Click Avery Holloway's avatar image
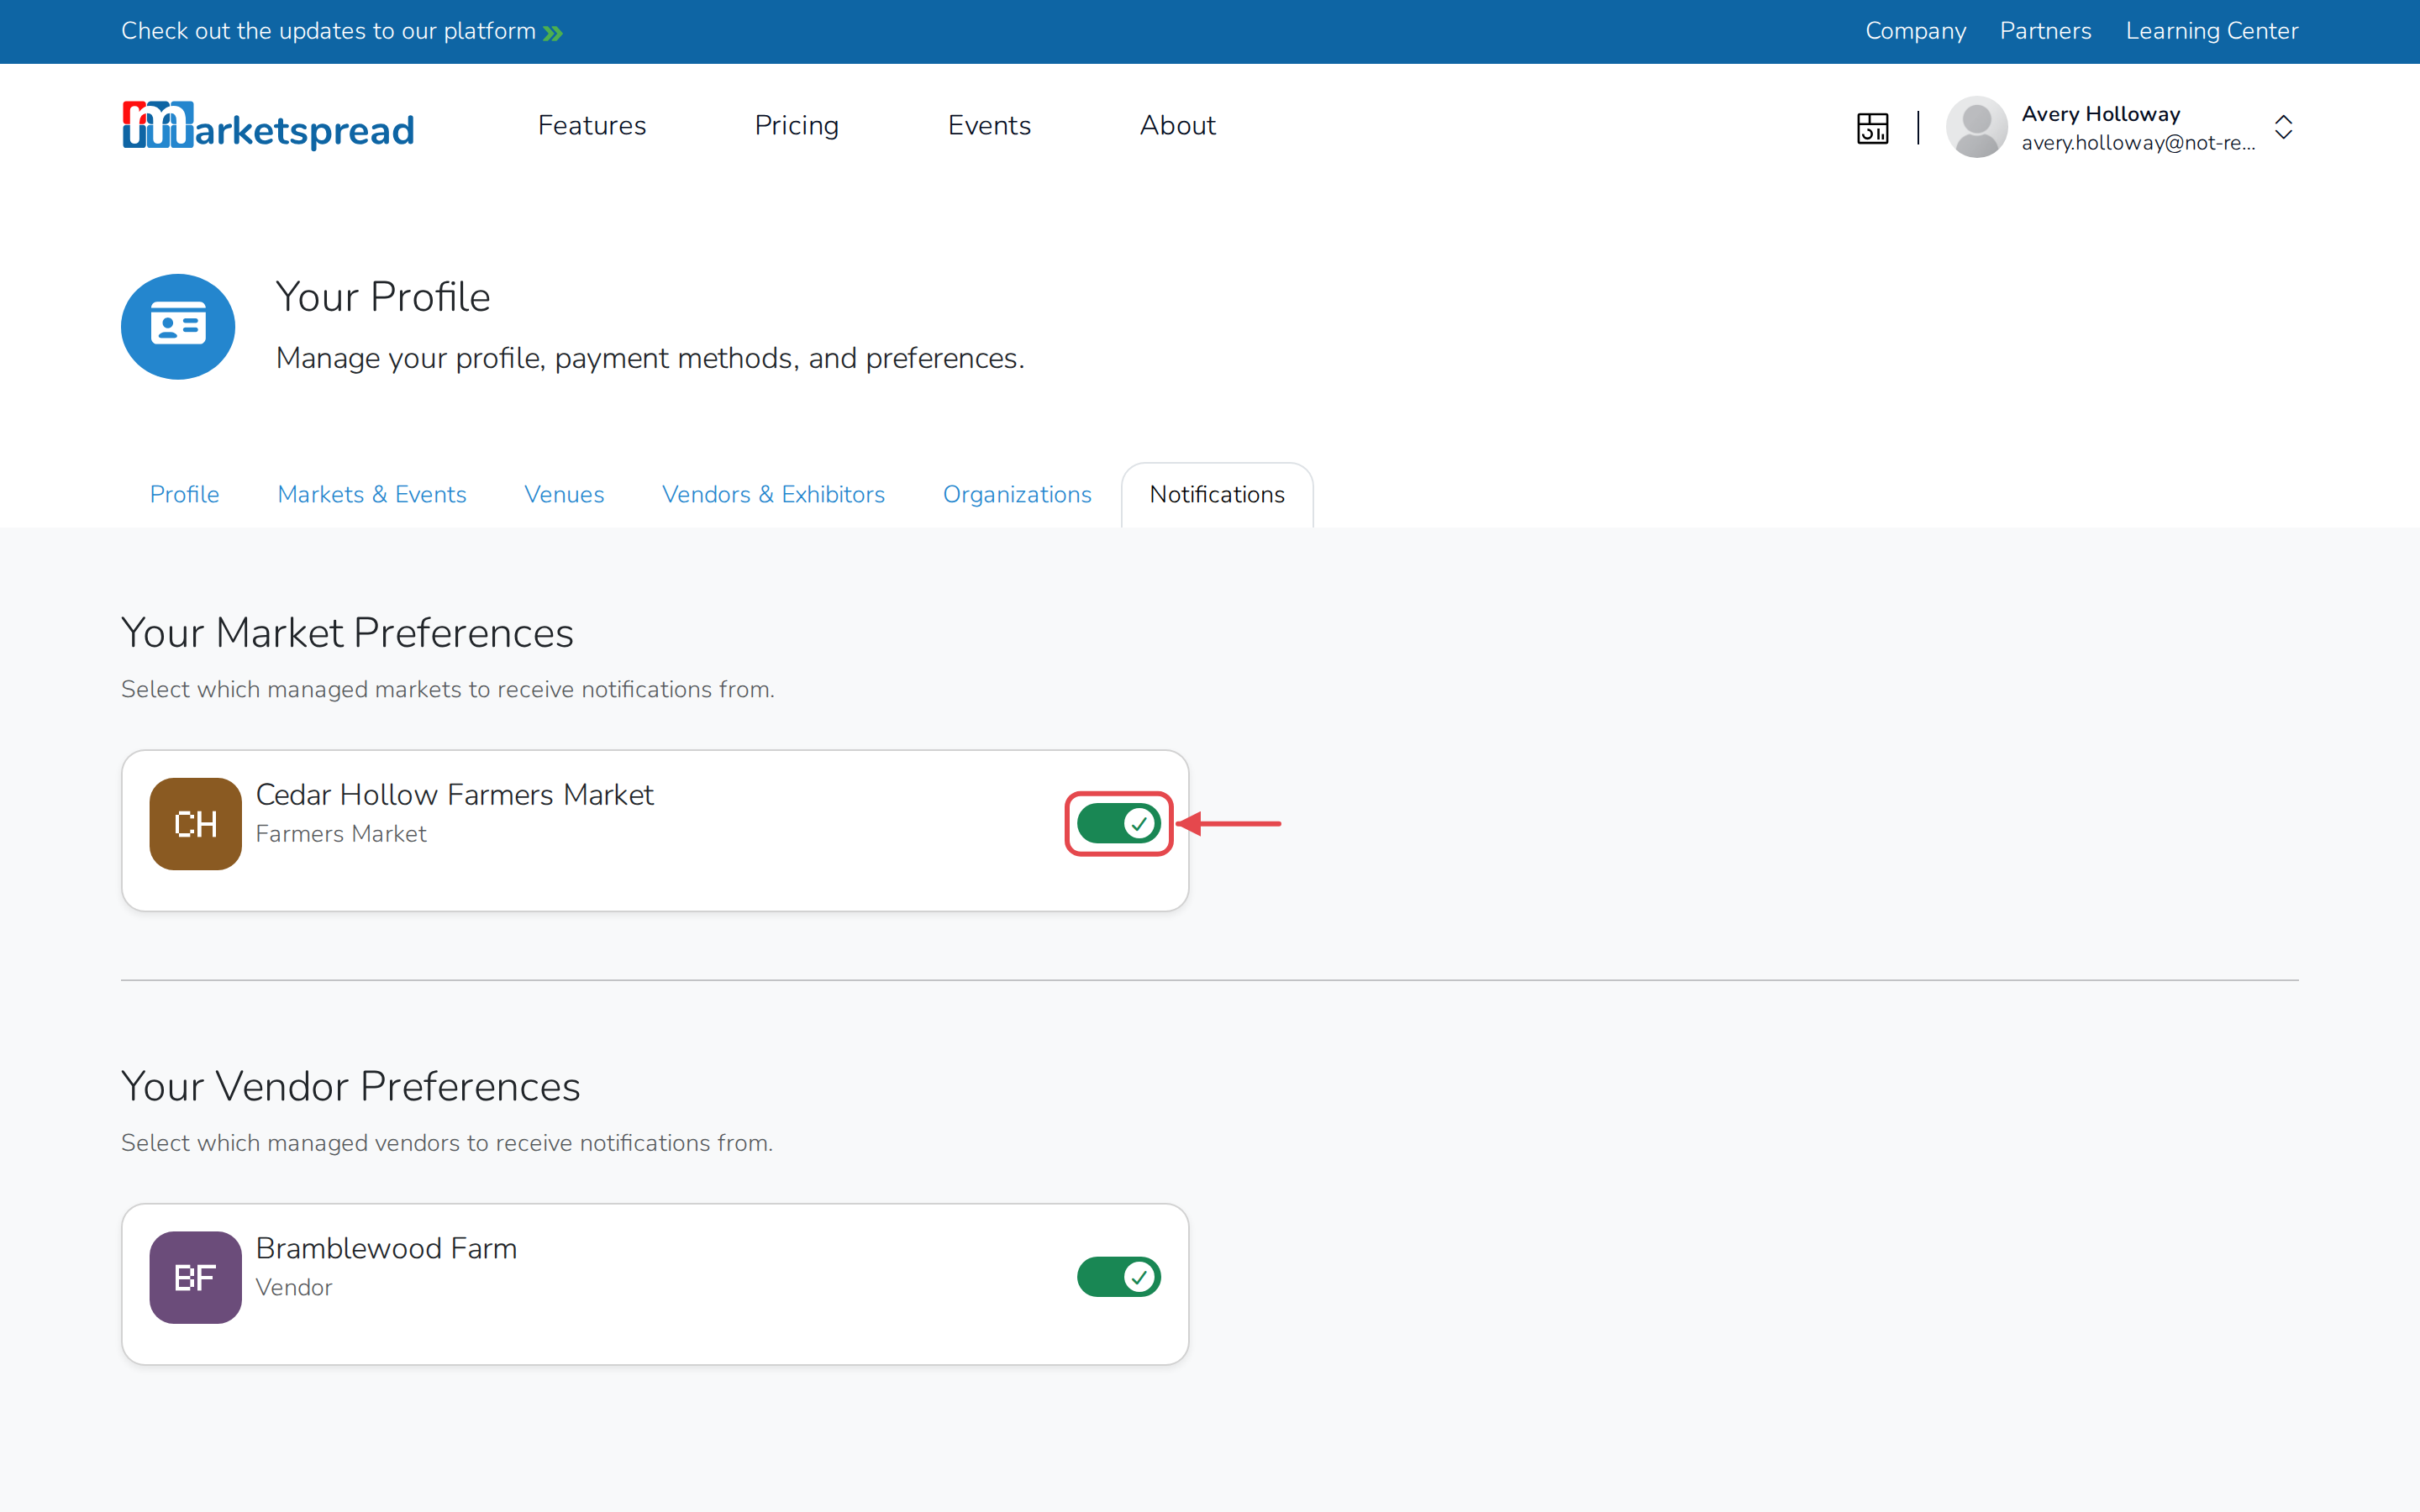Viewport: 2420px width, 1512px height. 1976,127
